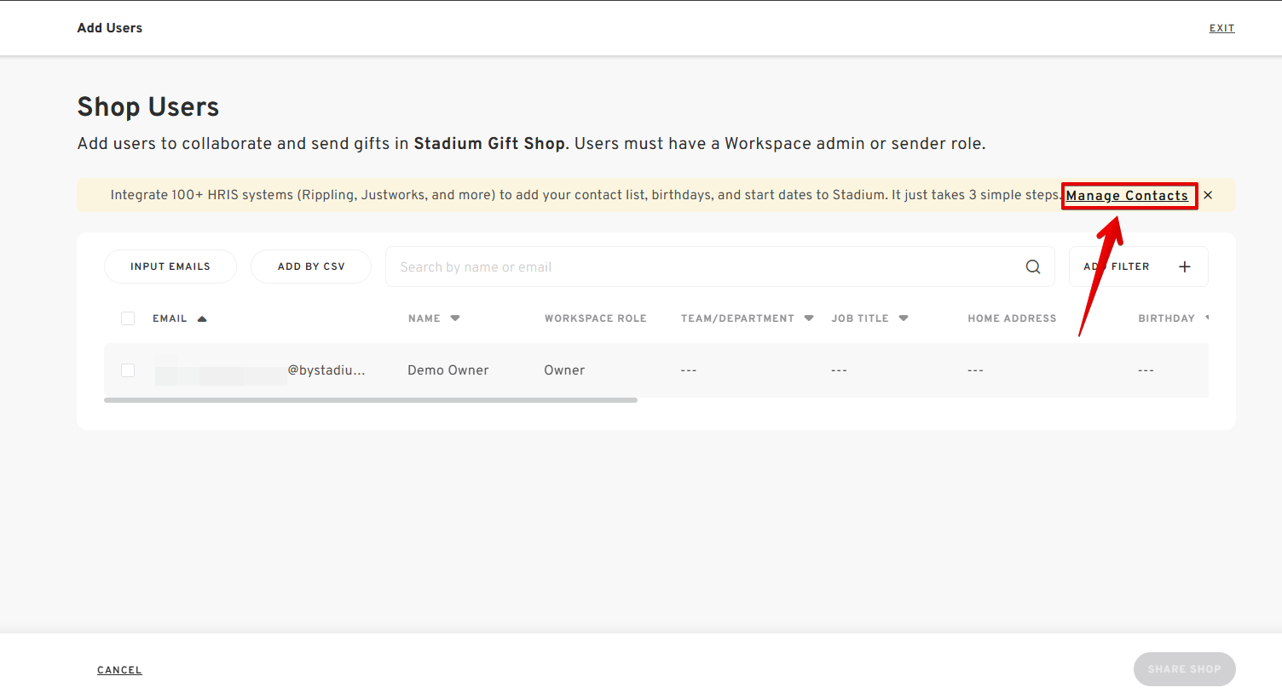Click the BIRTHDAY column header

pyautogui.click(x=1165, y=318)
